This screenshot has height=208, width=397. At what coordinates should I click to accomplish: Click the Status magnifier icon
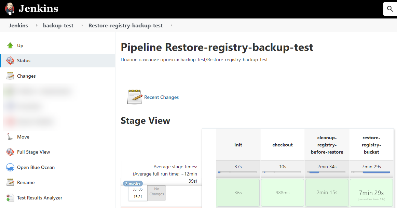(x=10, y=61)
